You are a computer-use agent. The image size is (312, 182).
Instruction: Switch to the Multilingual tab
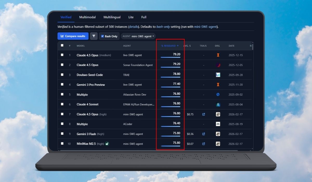point(112,17)
